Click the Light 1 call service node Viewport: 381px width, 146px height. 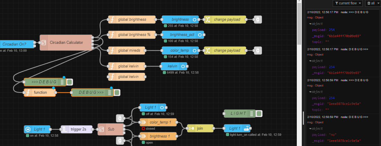click(237, 128)
